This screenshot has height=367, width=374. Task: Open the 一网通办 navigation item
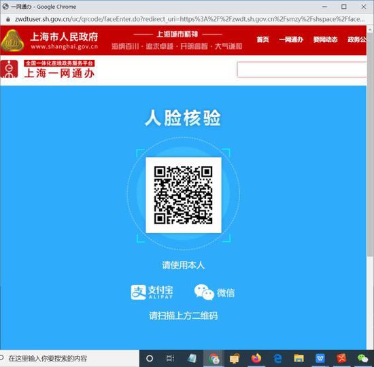tap(291, 39)
